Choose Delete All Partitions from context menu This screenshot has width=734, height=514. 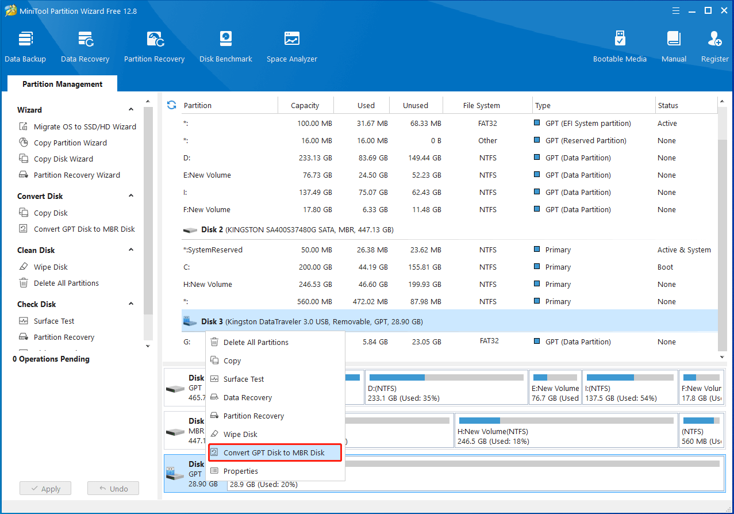coord(275,342)
